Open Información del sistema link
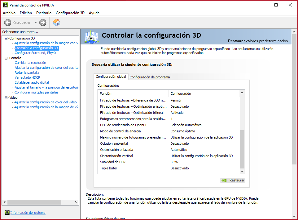 click(28, 212)
